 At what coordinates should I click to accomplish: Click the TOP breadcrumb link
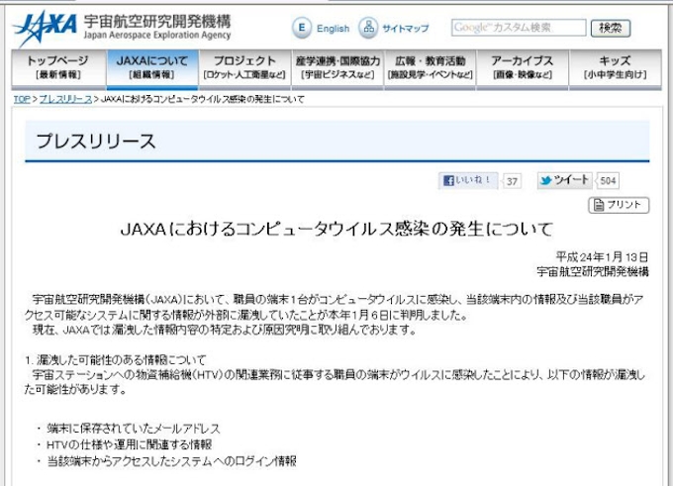coord(22,100)
